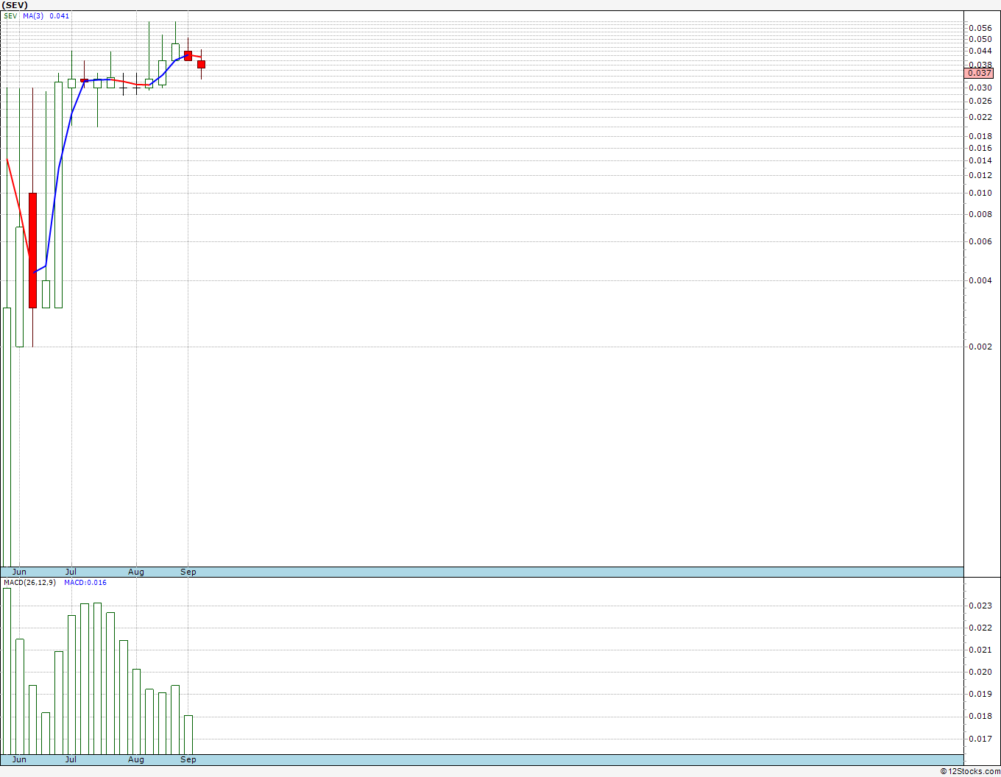This screenshot has height=777, width=1001.
Task: Click the 0.002 price axis label
Action: coord(980,347)
